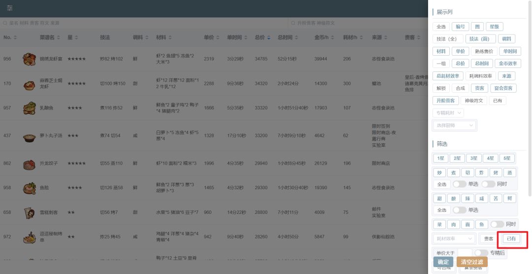Viewport: 532px width, 274px height.
Task: Select the 已有 filter beside 贵客
Action: 511,239
